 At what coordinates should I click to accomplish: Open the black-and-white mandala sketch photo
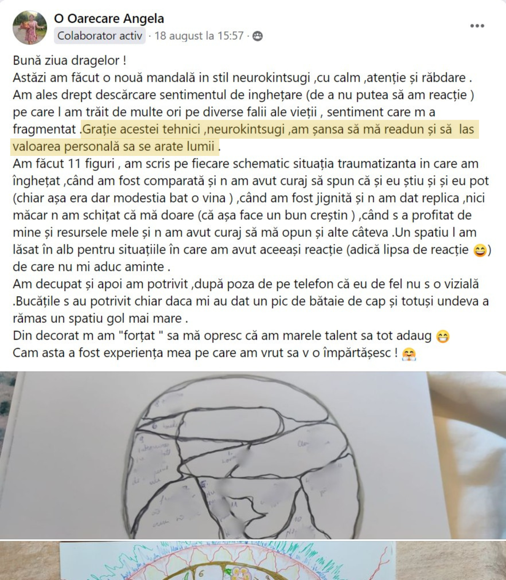click(x=253, y=455)
